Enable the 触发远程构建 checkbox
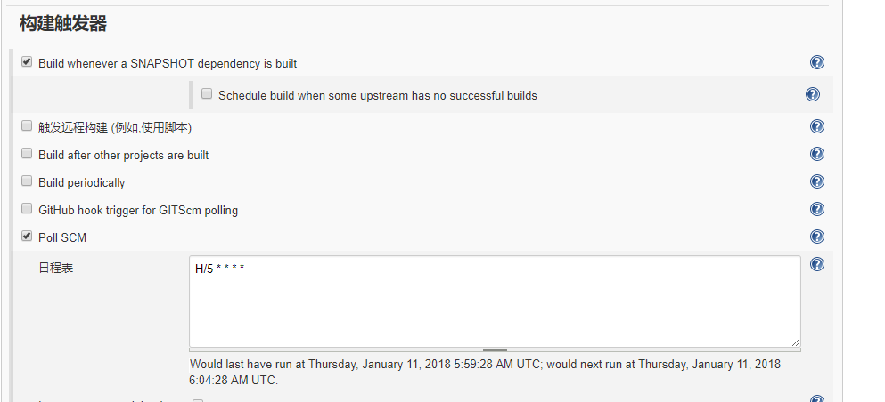Image resolution: width=885 pixels, height=402 pixels. pos(27,126)
